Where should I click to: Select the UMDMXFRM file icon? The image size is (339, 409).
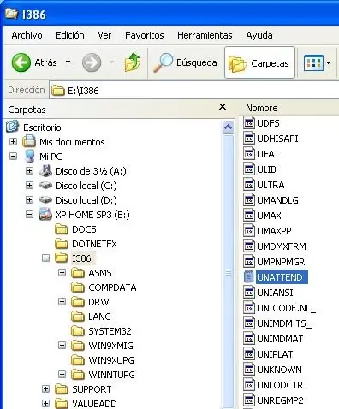249,246
